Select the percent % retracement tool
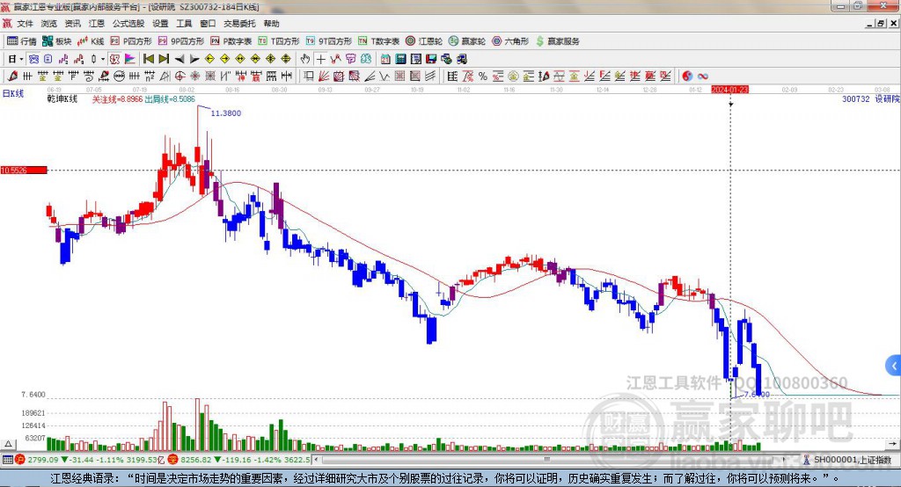The height and width of the screenshot is (487, 901). point(483,76)
